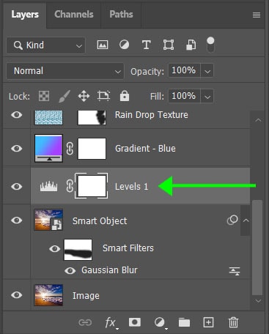The height and width of the screenshot is (334, 269).
Task: Select the Gaussian Blur filter entry
Action: click(109, 270)
